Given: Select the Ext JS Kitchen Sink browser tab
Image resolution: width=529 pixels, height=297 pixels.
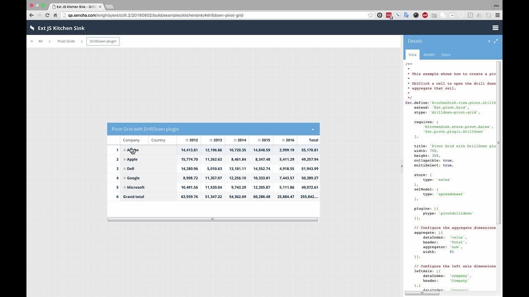Looking at the screenshot, I should 76,6.
